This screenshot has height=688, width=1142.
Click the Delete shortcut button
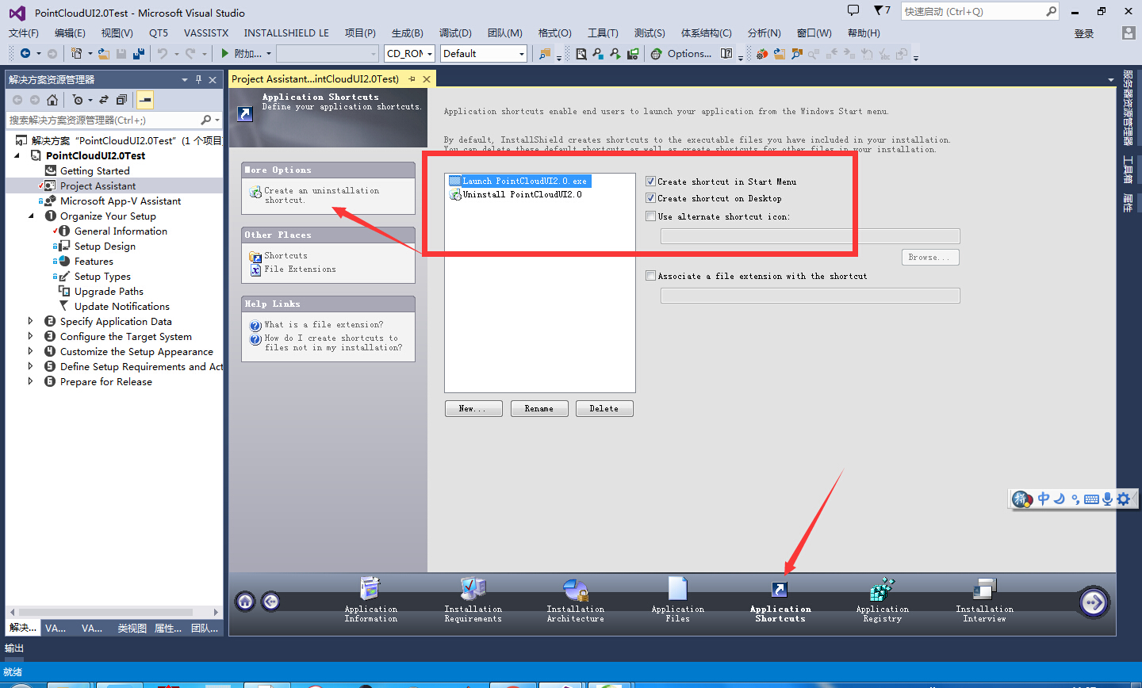click(604, 408)
